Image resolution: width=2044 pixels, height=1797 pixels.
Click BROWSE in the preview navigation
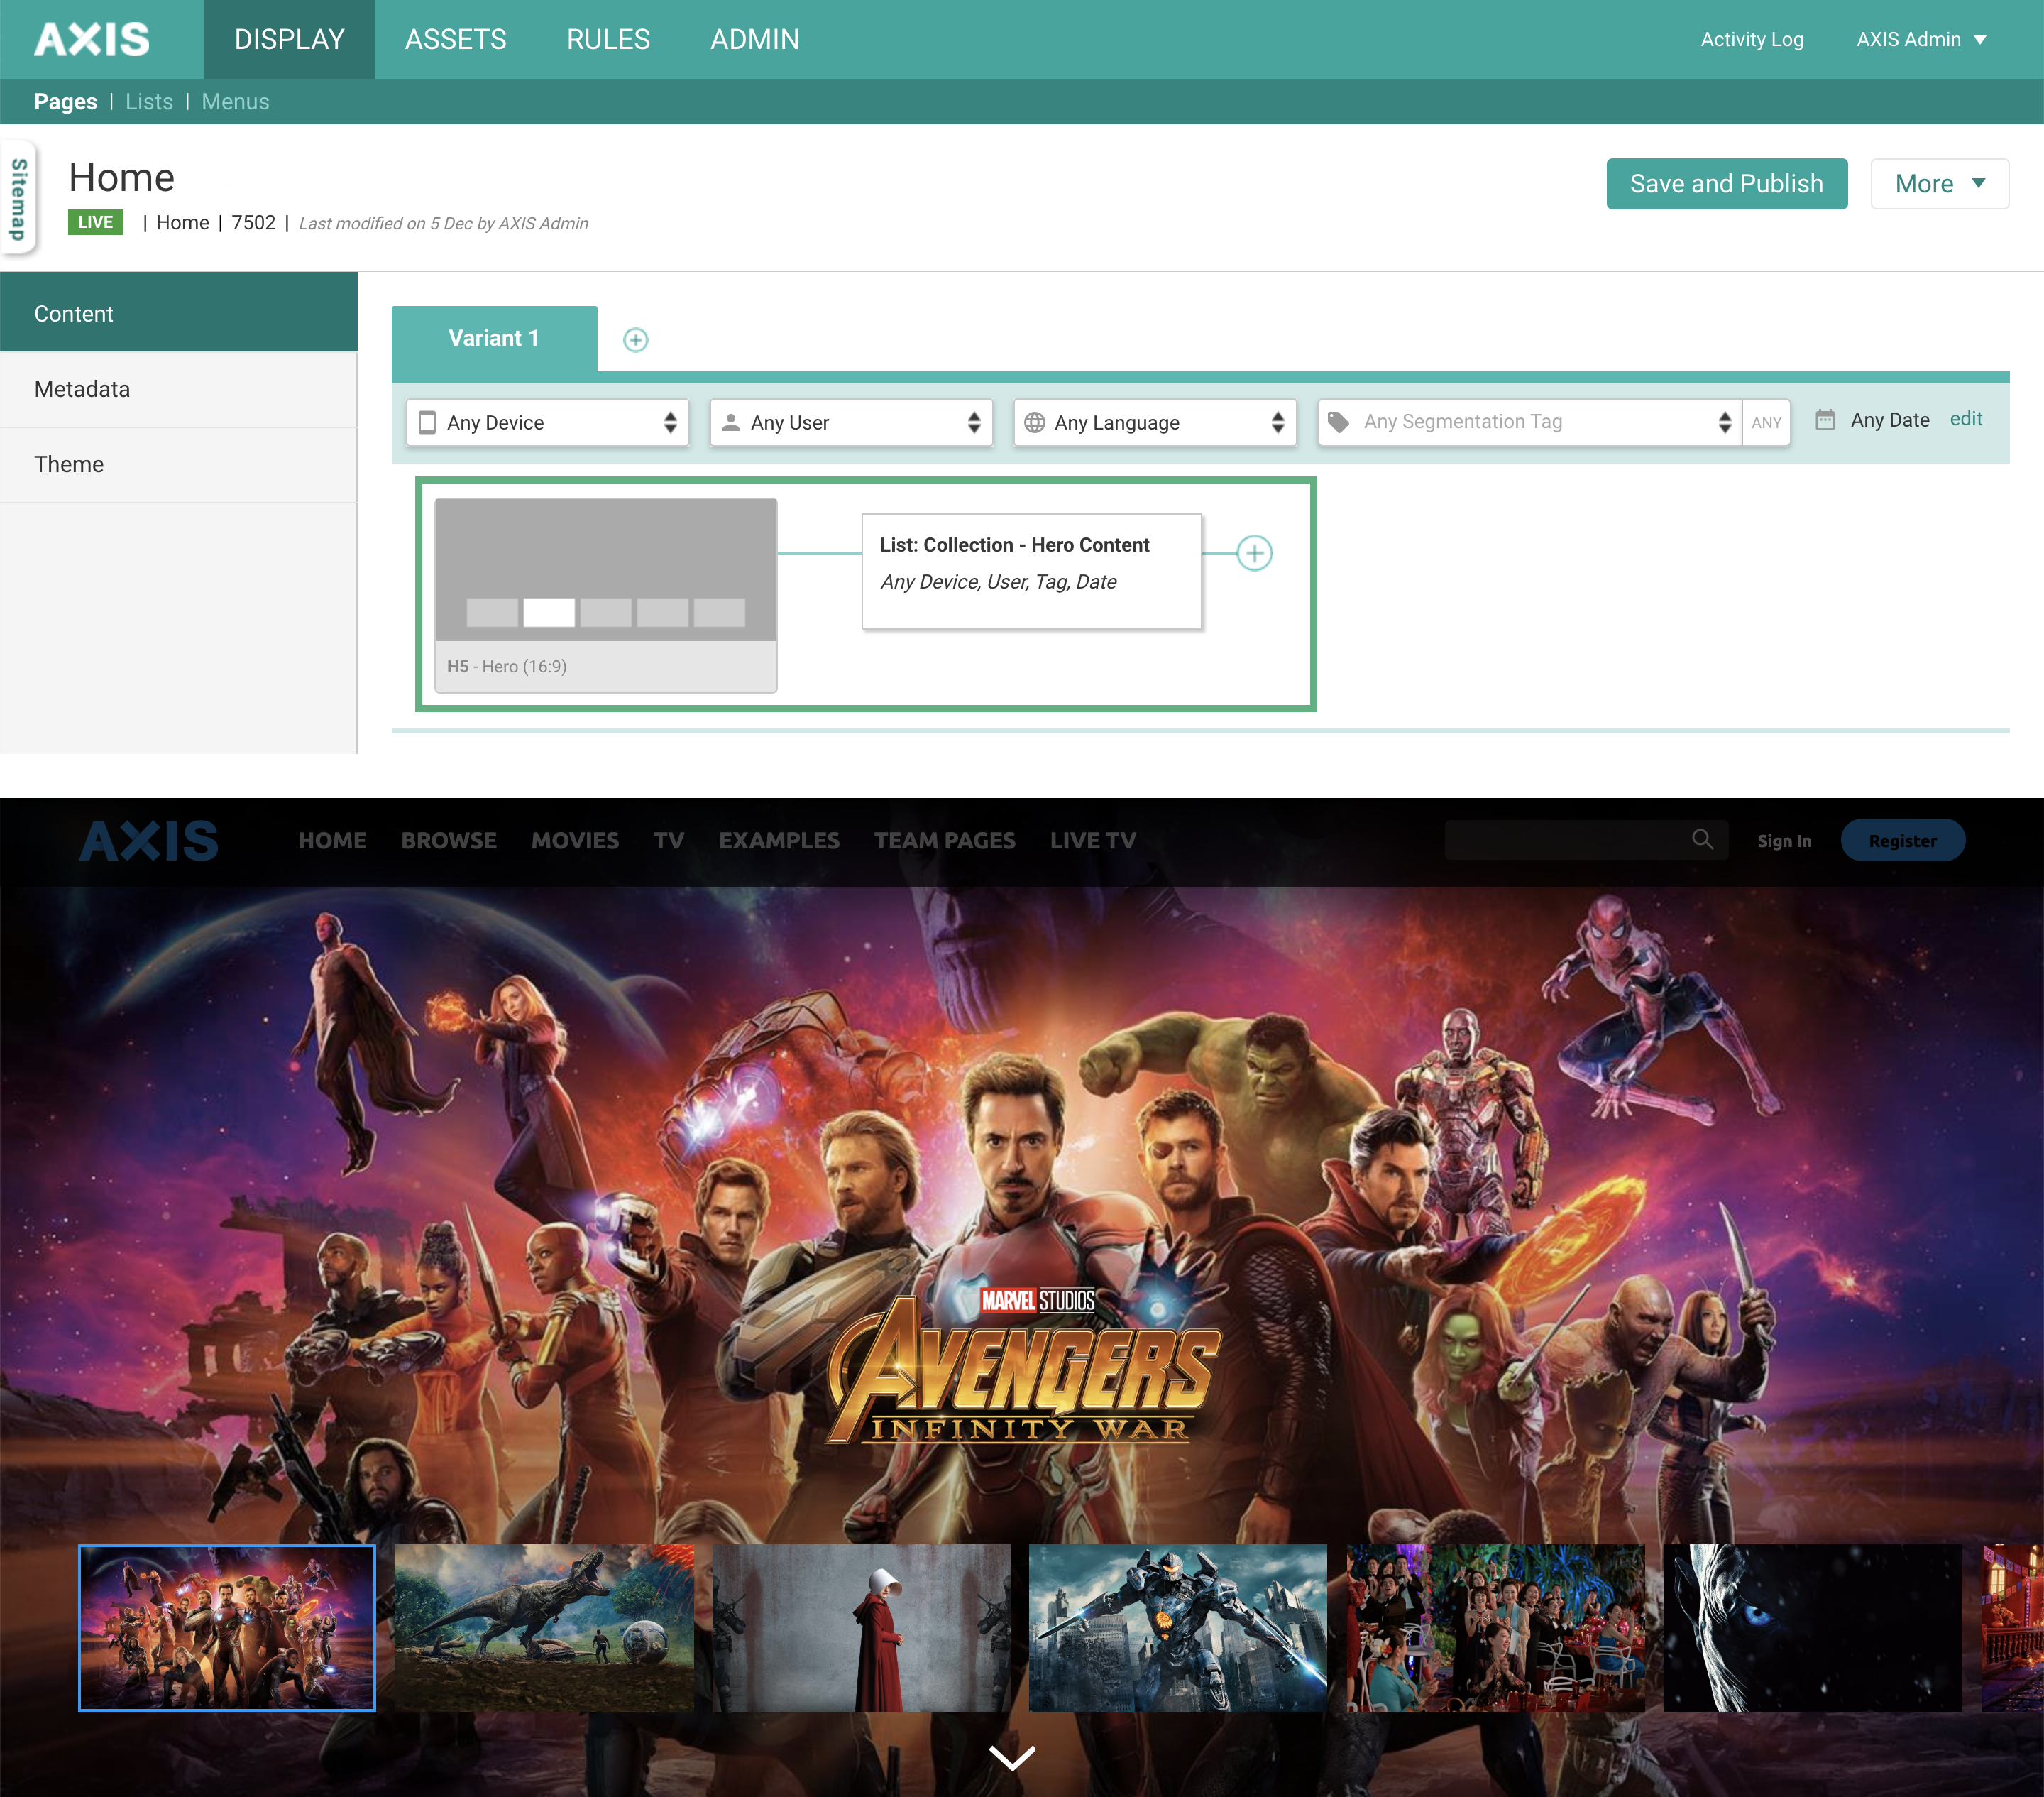pyautogui.click(x=449, y=841)
